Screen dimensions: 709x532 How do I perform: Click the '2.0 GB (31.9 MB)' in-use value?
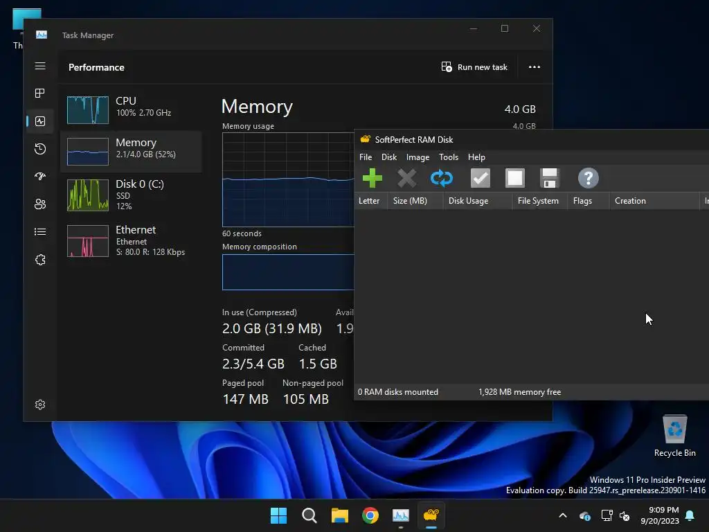pyautogui.click(x=271, y=328)
